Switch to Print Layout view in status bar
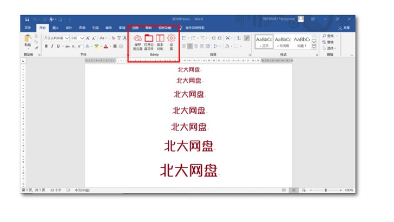 (293, 190)
